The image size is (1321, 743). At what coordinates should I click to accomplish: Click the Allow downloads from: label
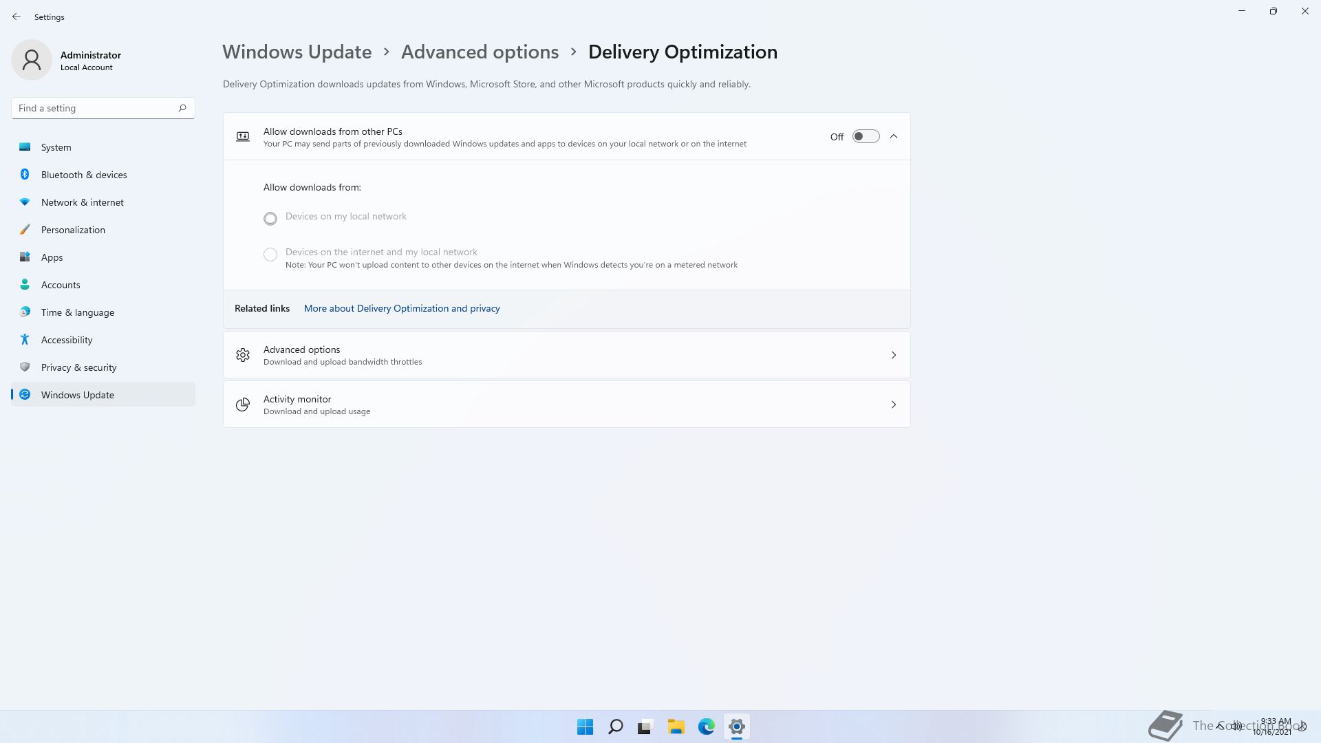click(x=312, y=187)
